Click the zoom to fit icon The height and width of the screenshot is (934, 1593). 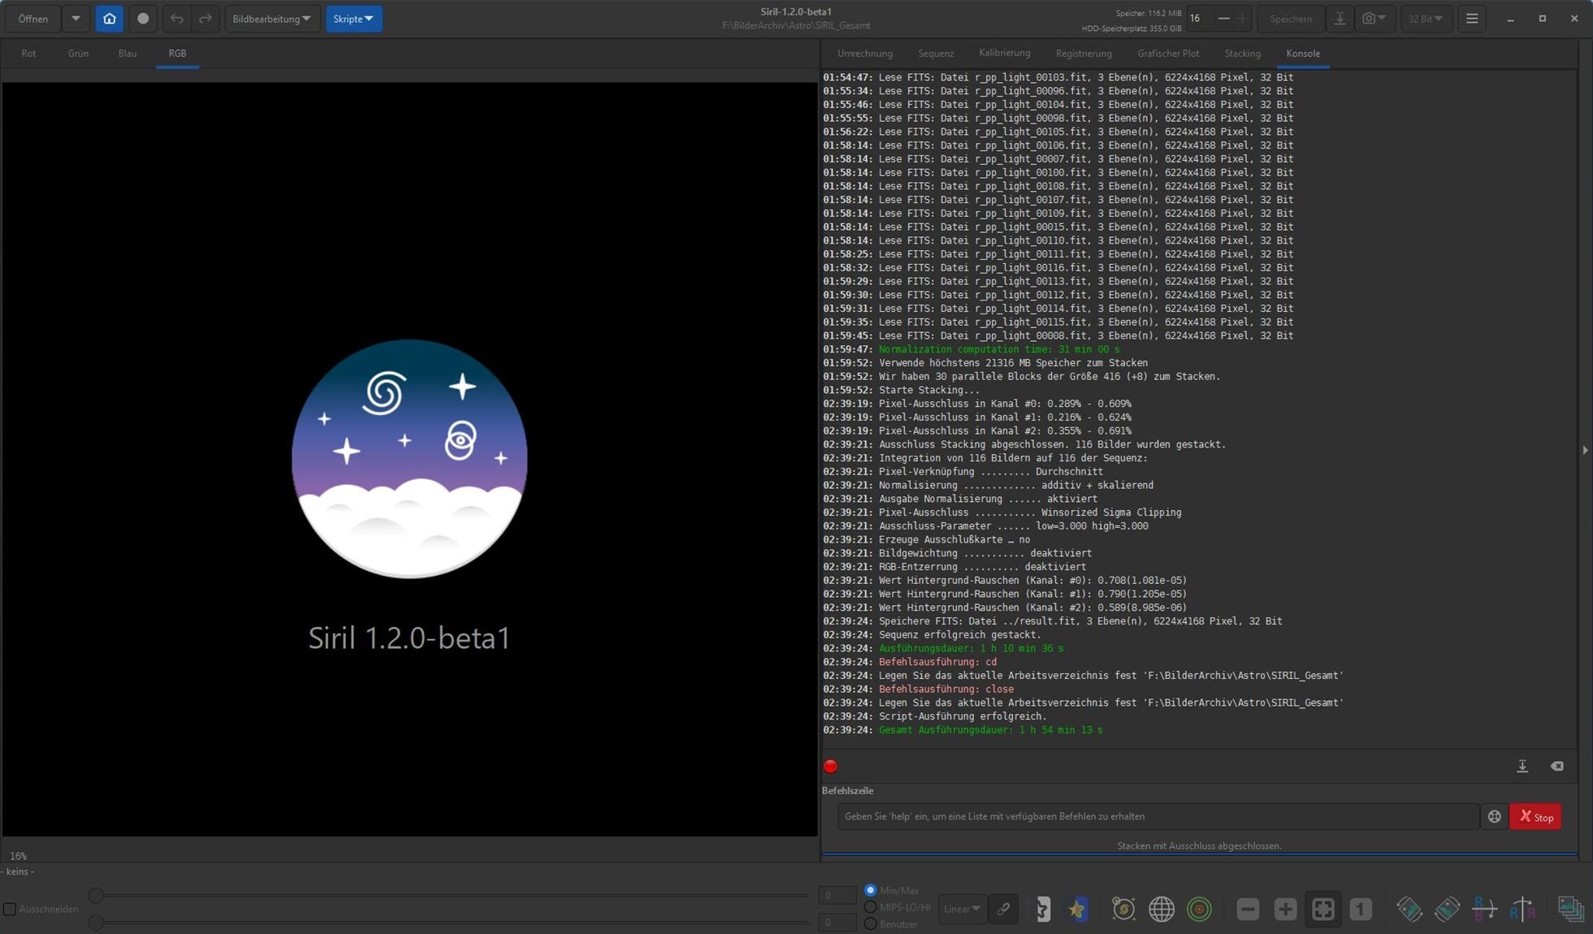pyautogui.click(x=1322, y=909)
